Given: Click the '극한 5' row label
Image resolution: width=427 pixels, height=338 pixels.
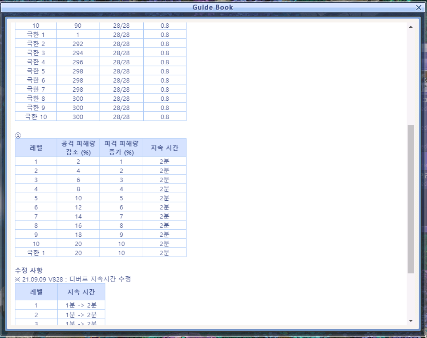Looking at the screenshot, I should coord(36,71).
